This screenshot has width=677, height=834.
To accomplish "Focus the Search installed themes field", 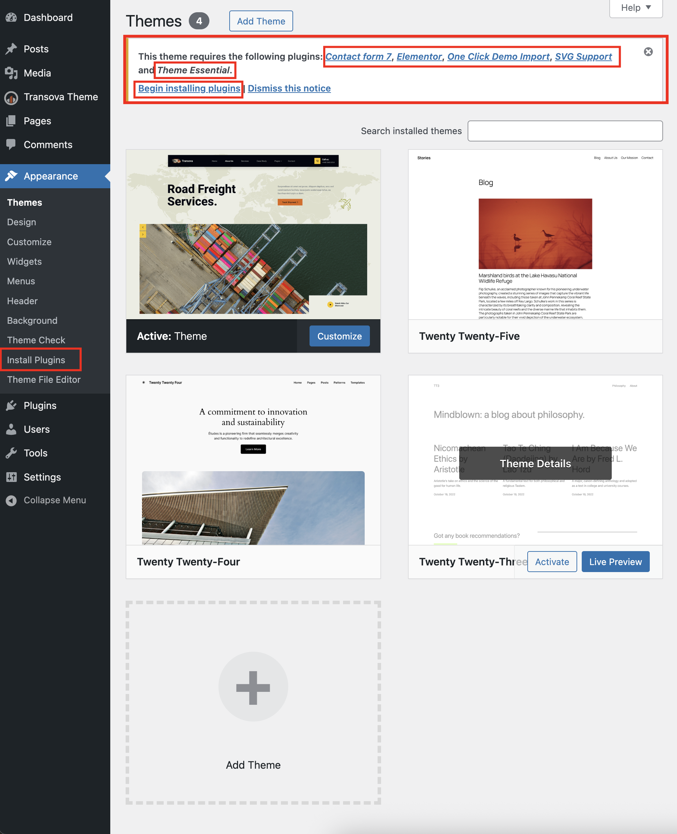I will click(565, 131).
